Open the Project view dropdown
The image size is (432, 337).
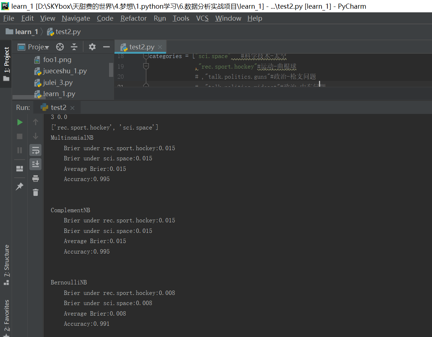33,47
